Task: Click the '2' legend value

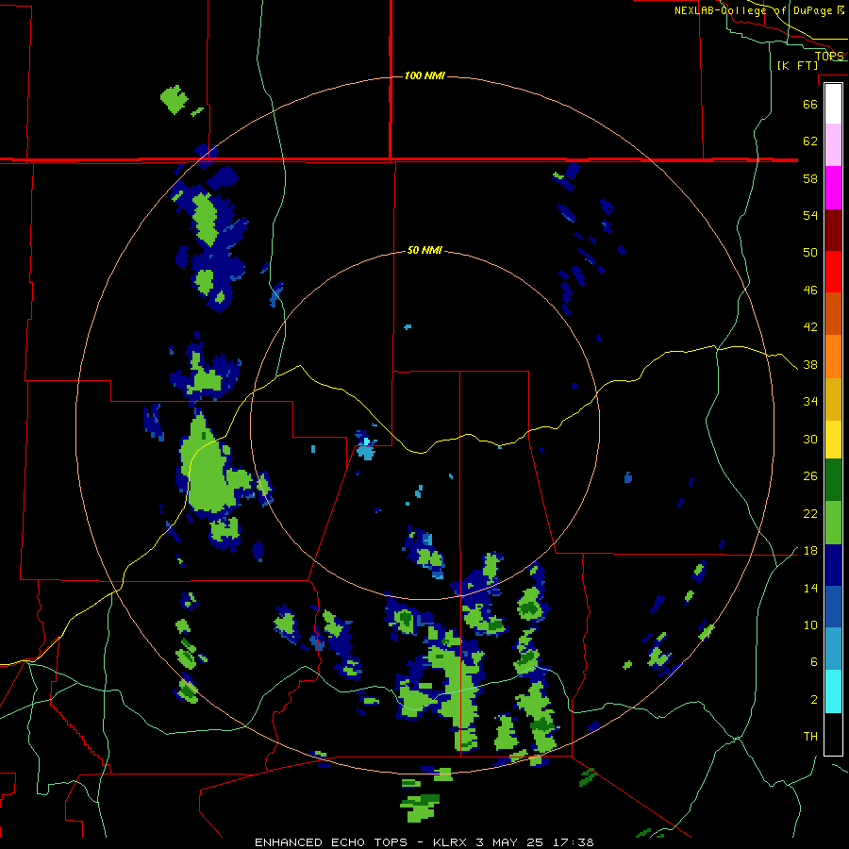Action: pyautogui.click(x=814, y=700)
